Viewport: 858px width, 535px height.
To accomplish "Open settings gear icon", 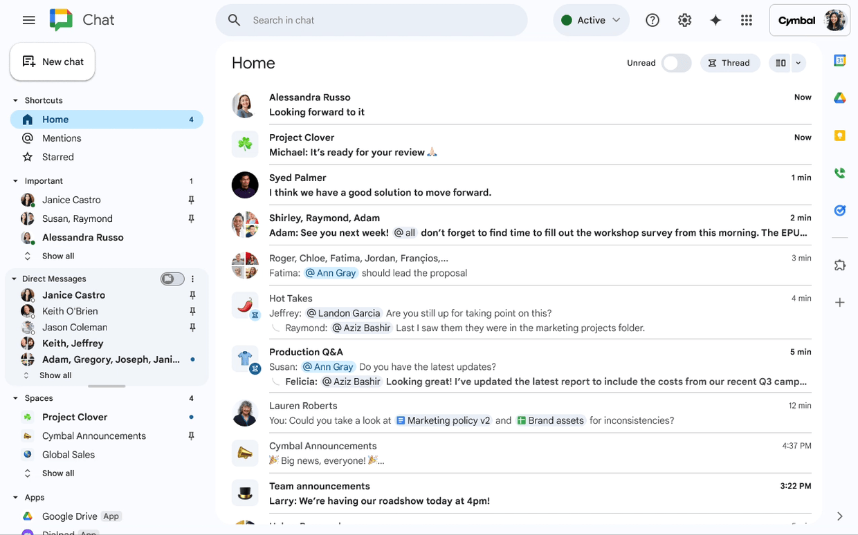I will (684, 20).
